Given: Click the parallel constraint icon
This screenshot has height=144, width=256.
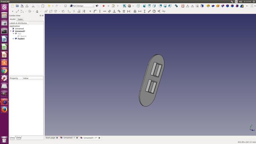Looking at the screenshot, I should pos(109,11).
